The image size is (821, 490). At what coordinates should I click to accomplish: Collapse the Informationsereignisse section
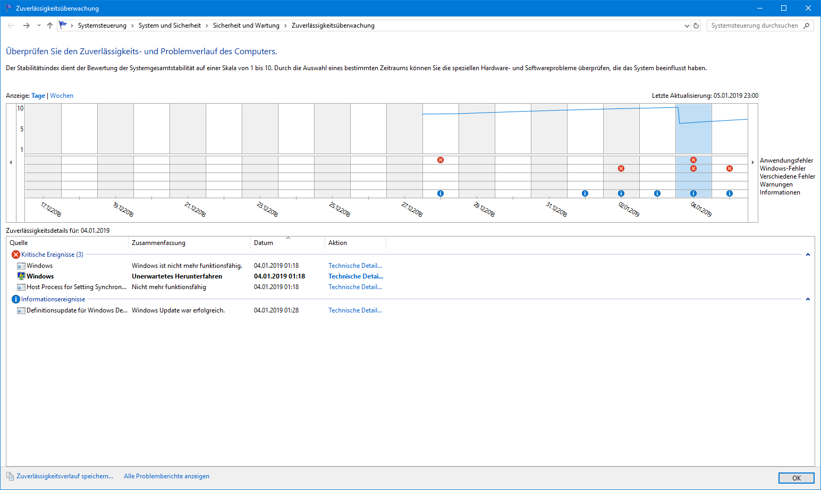[808, 299]
